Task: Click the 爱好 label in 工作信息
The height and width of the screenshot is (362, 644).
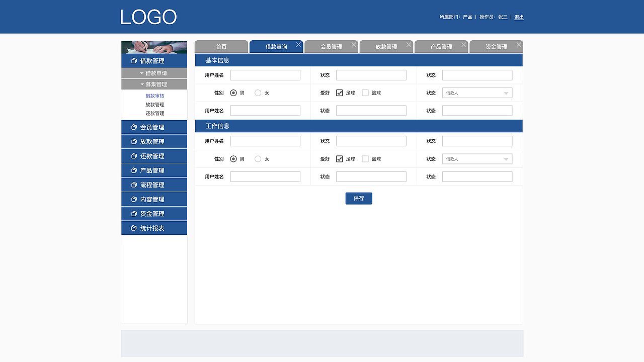Action: coord(325,159)
